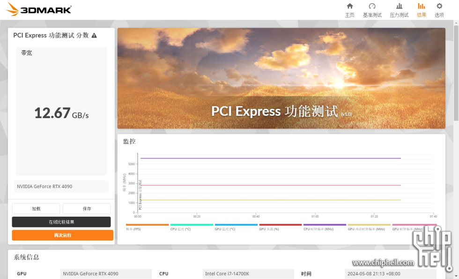The width and height of the screenshot is (459, 279).
Task: Click the 3DMark logo
Action: 38,9
